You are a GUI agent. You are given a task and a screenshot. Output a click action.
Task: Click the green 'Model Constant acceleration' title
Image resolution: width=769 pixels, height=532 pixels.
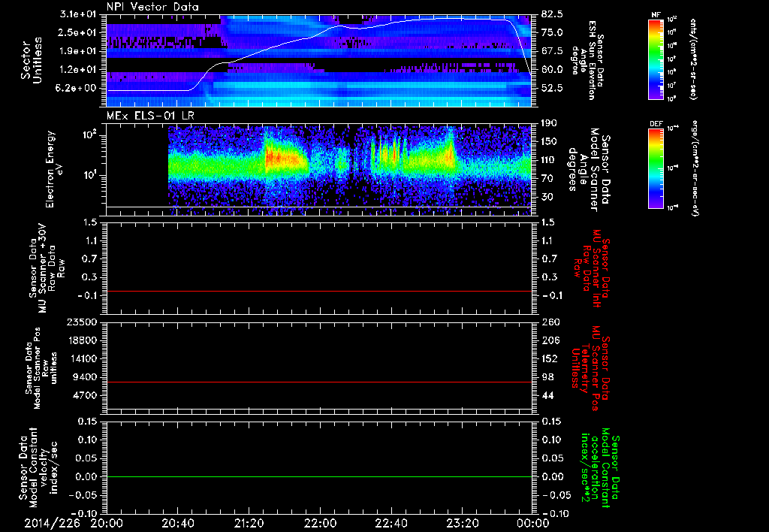coord(599,468)
